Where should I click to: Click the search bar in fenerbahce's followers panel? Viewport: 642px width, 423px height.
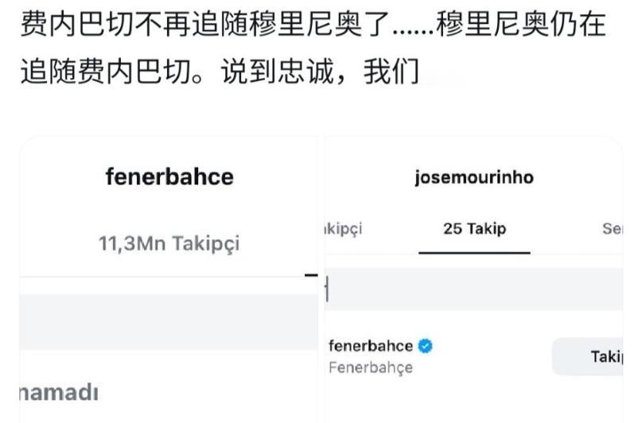[169, 322]
